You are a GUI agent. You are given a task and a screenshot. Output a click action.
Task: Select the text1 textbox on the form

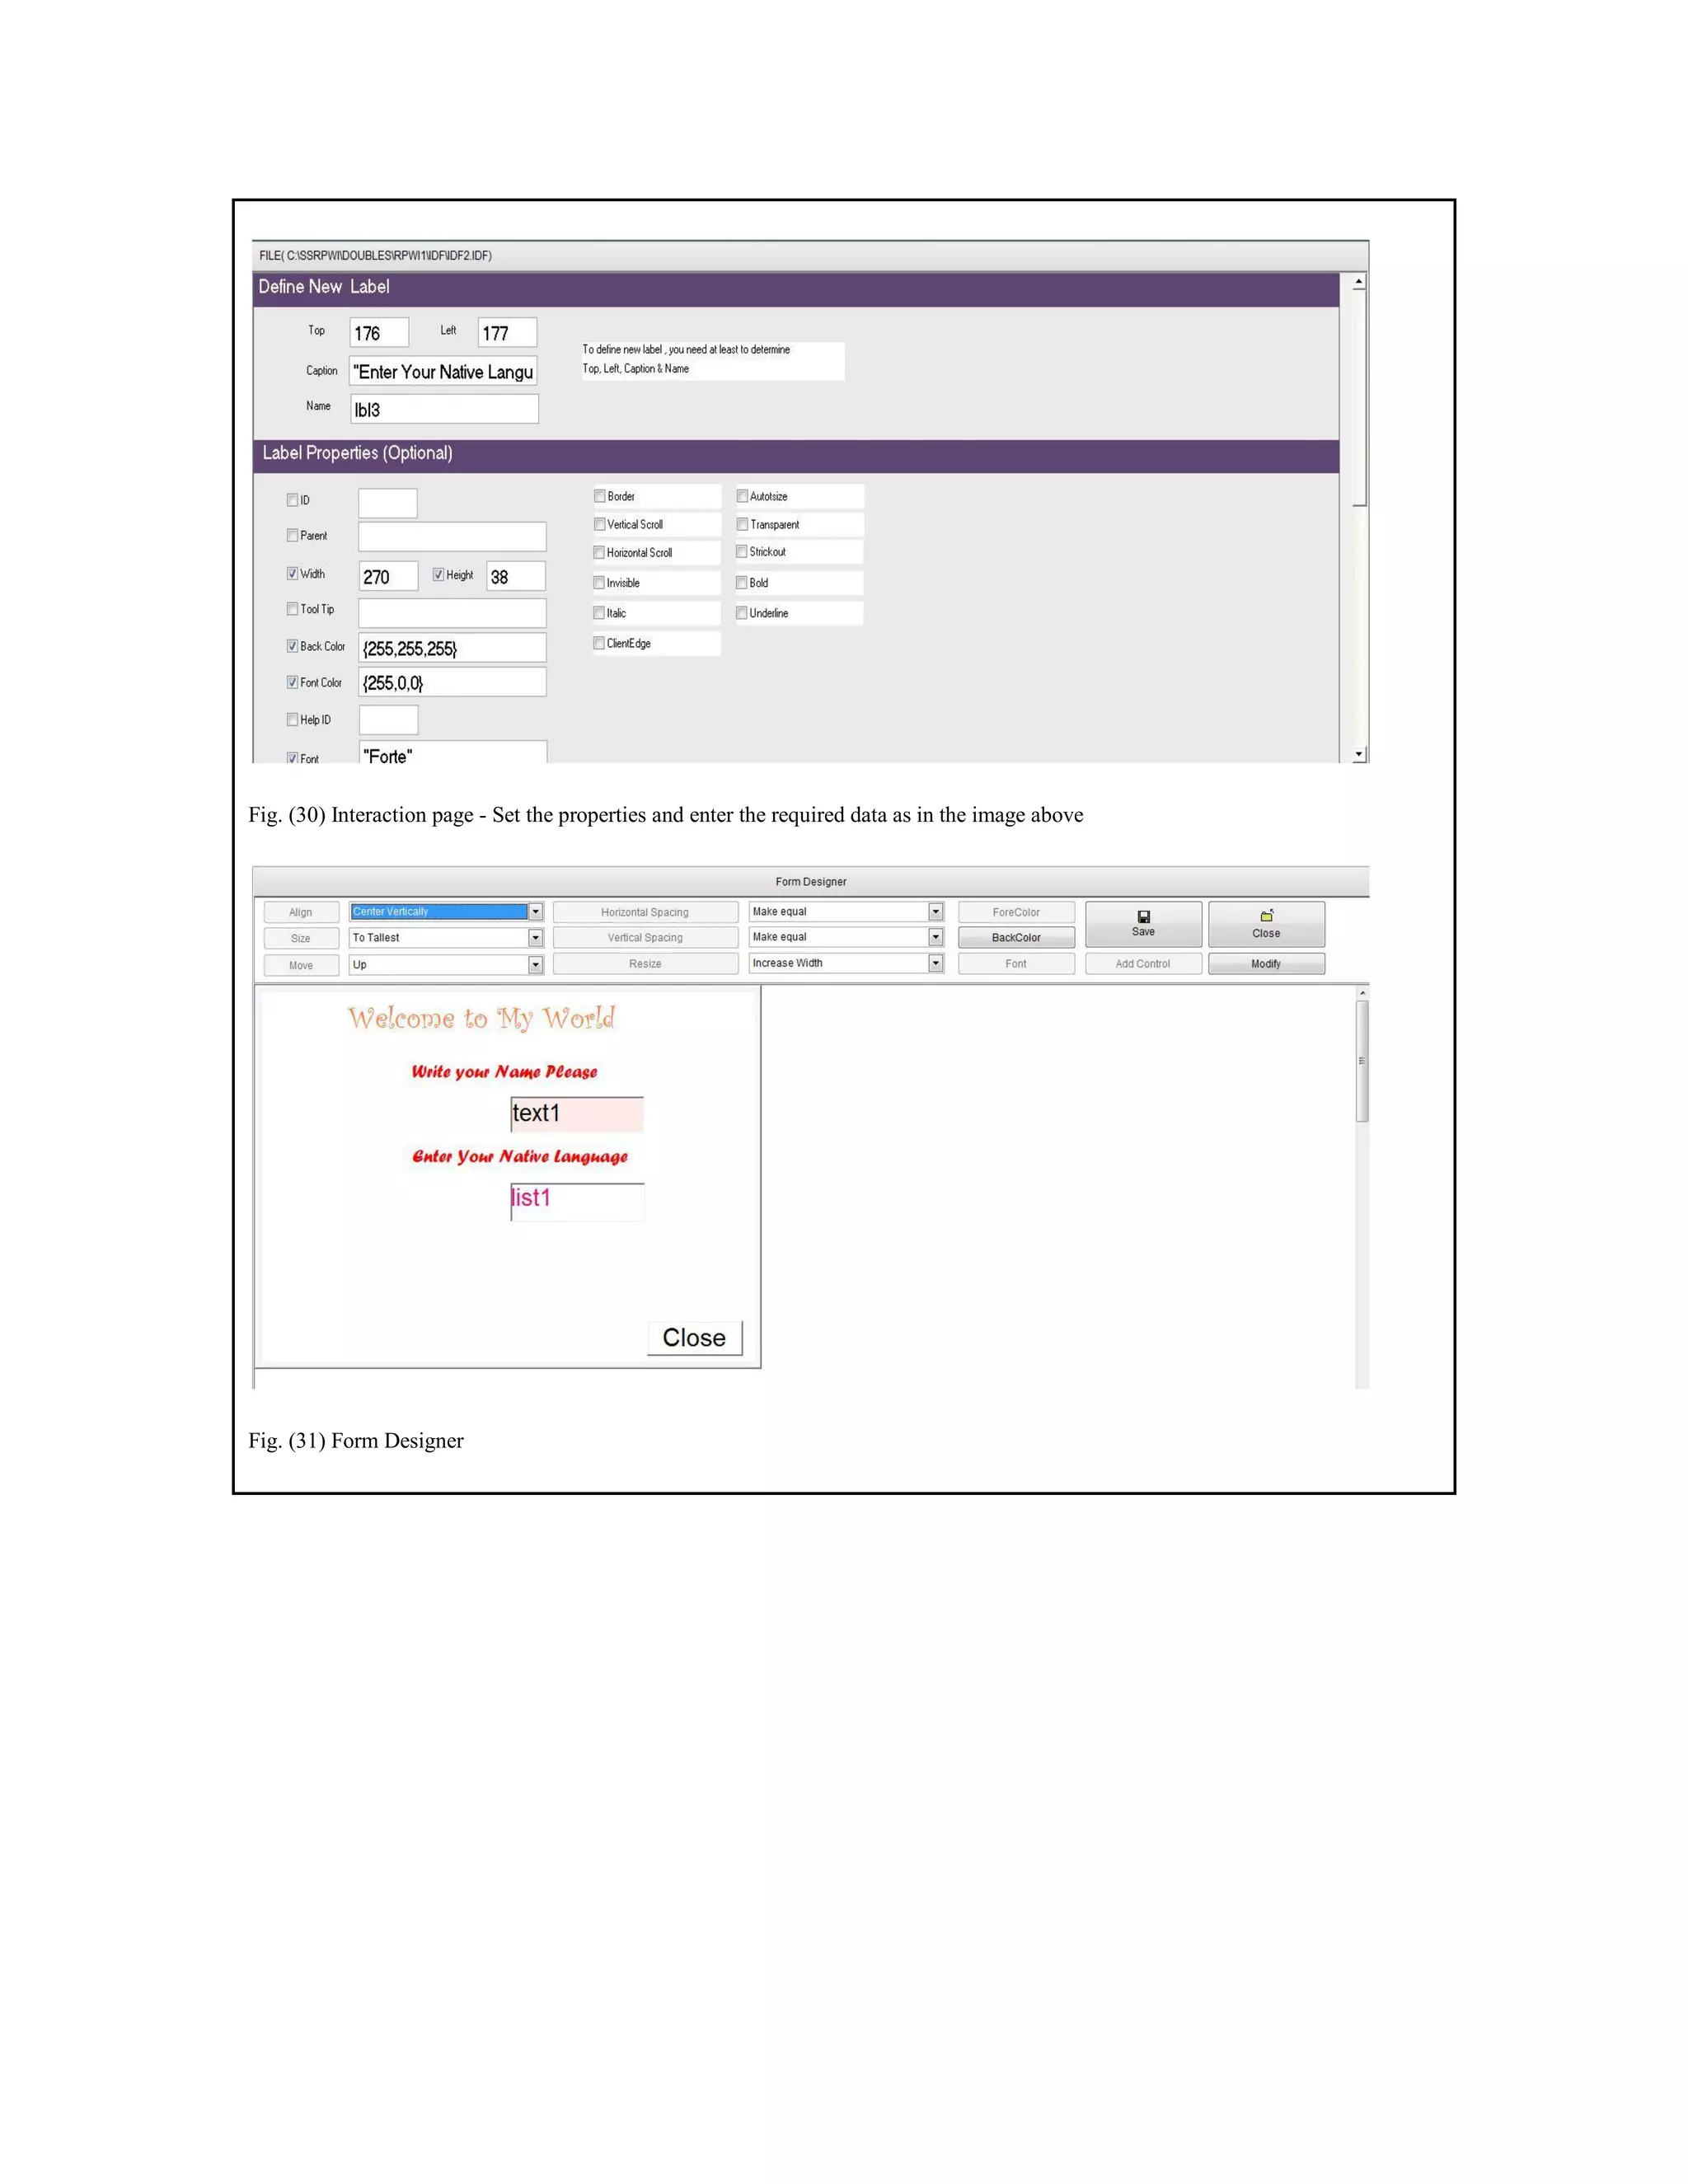577,1114
